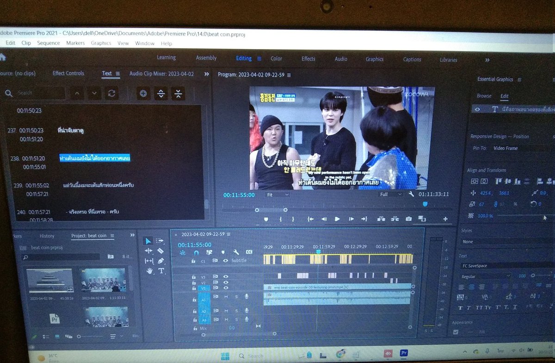Select the Ripple Edit tool
The height and width of the screenshot is (363, 555).
coord(148,251)
